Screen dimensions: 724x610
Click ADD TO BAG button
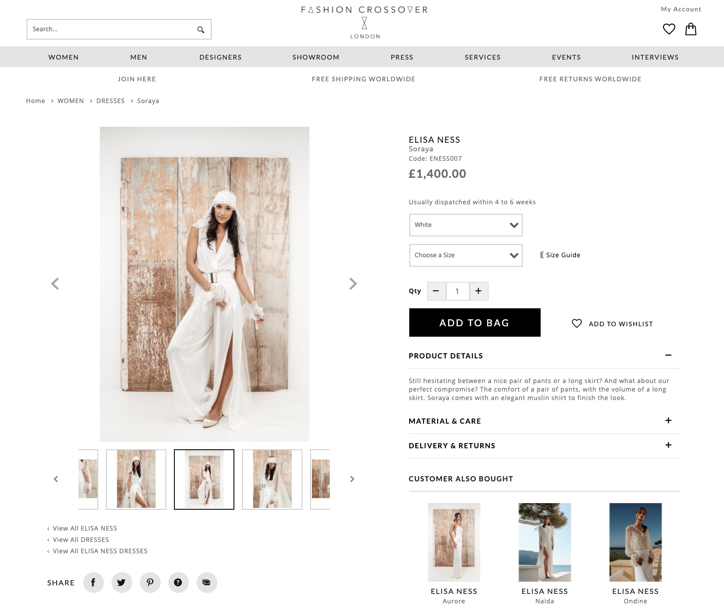click(x=475, y=322)
